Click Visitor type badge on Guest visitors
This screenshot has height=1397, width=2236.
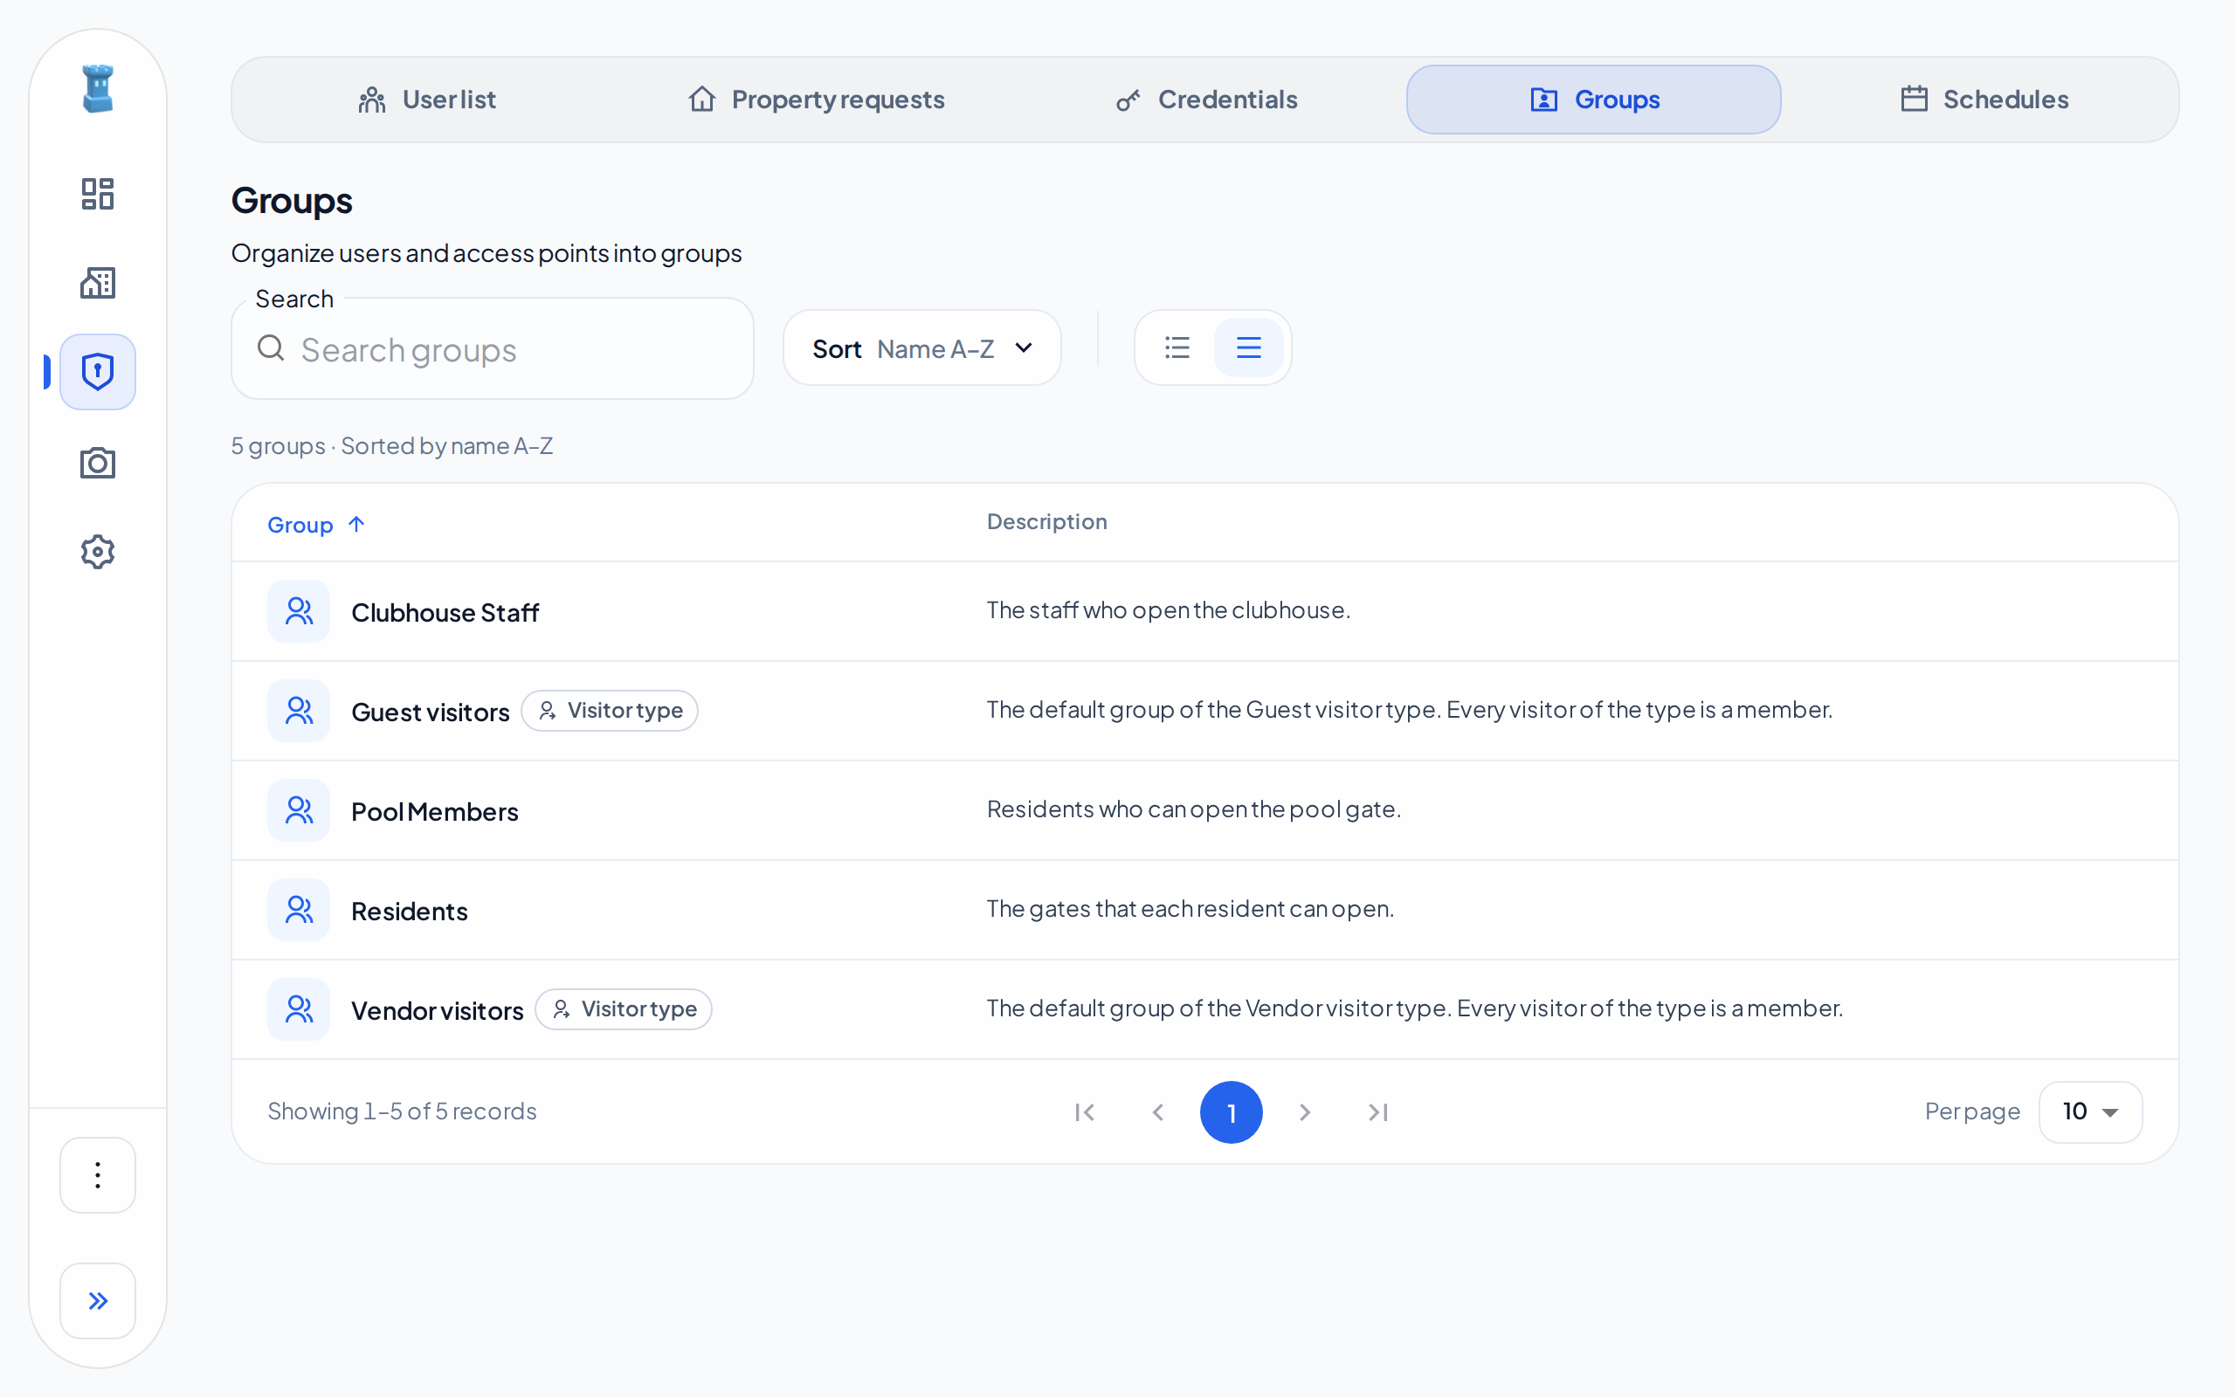(610, 711)
